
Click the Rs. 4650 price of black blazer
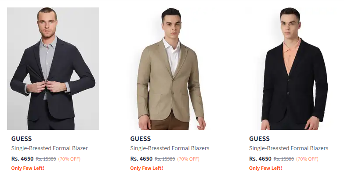click(x=260, y=159)
